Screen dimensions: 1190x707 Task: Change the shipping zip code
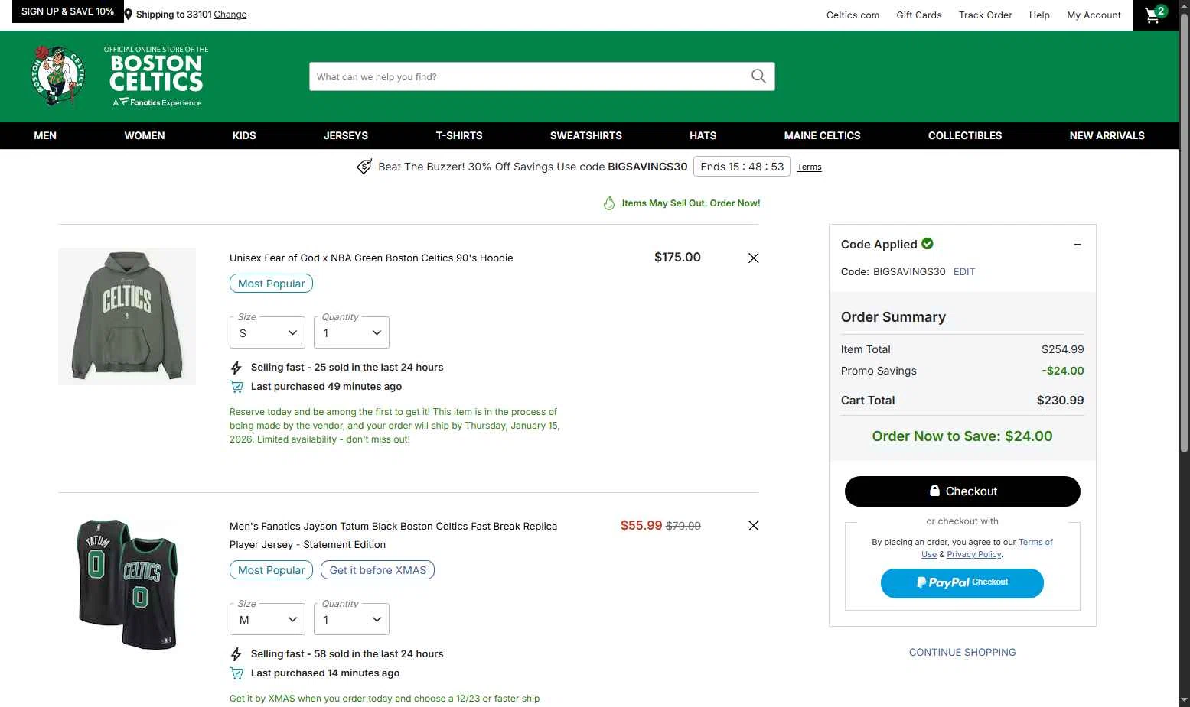pos(230,15)
